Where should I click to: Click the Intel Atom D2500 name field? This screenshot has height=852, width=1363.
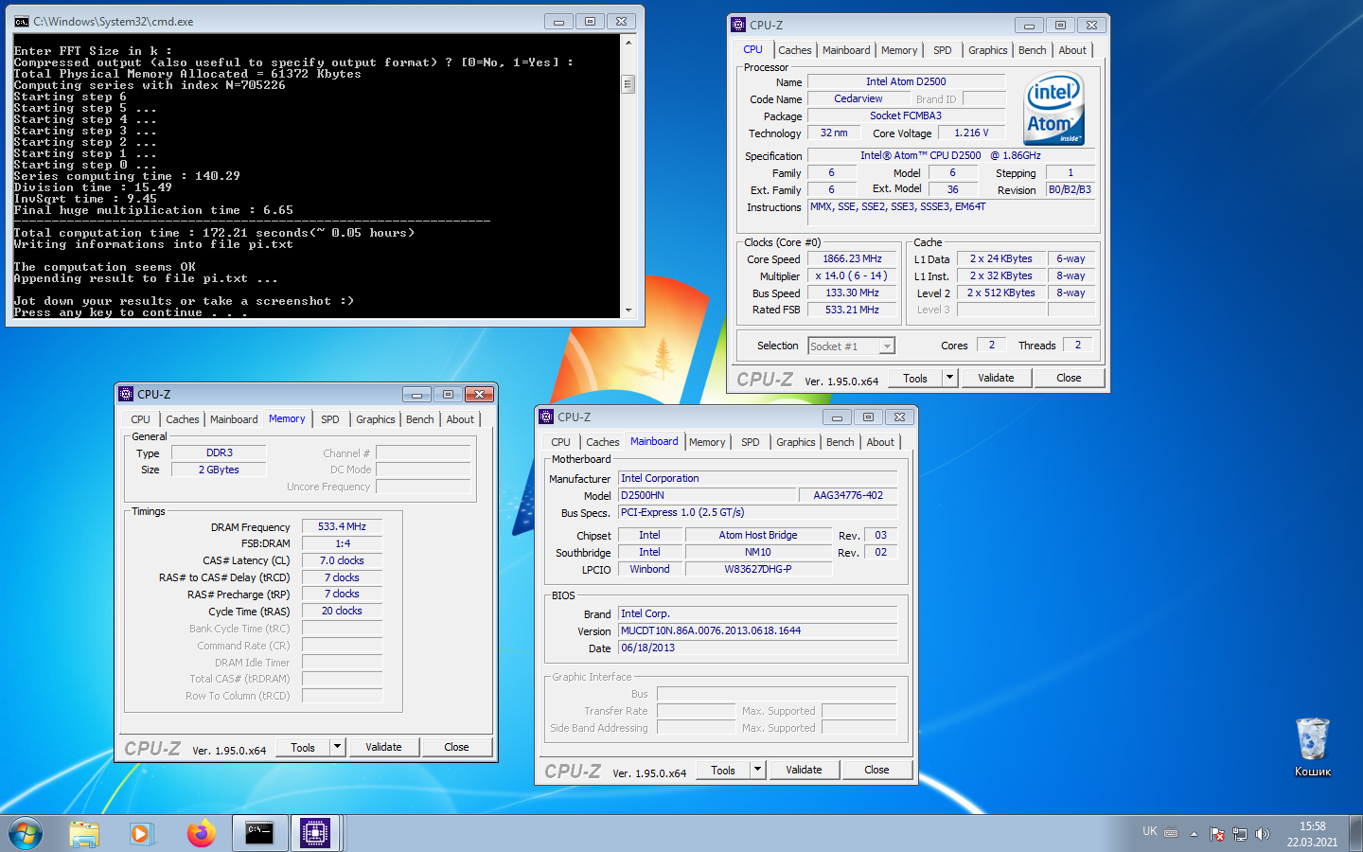pos(906,81)
